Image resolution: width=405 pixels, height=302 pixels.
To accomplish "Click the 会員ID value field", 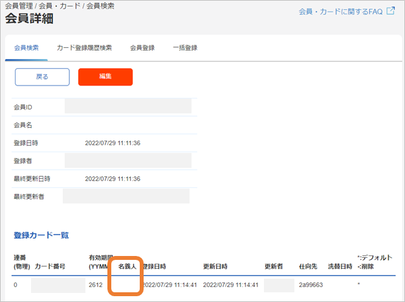I will tap(128, 106).
